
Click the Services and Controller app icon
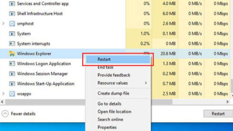tap(12, 3)
